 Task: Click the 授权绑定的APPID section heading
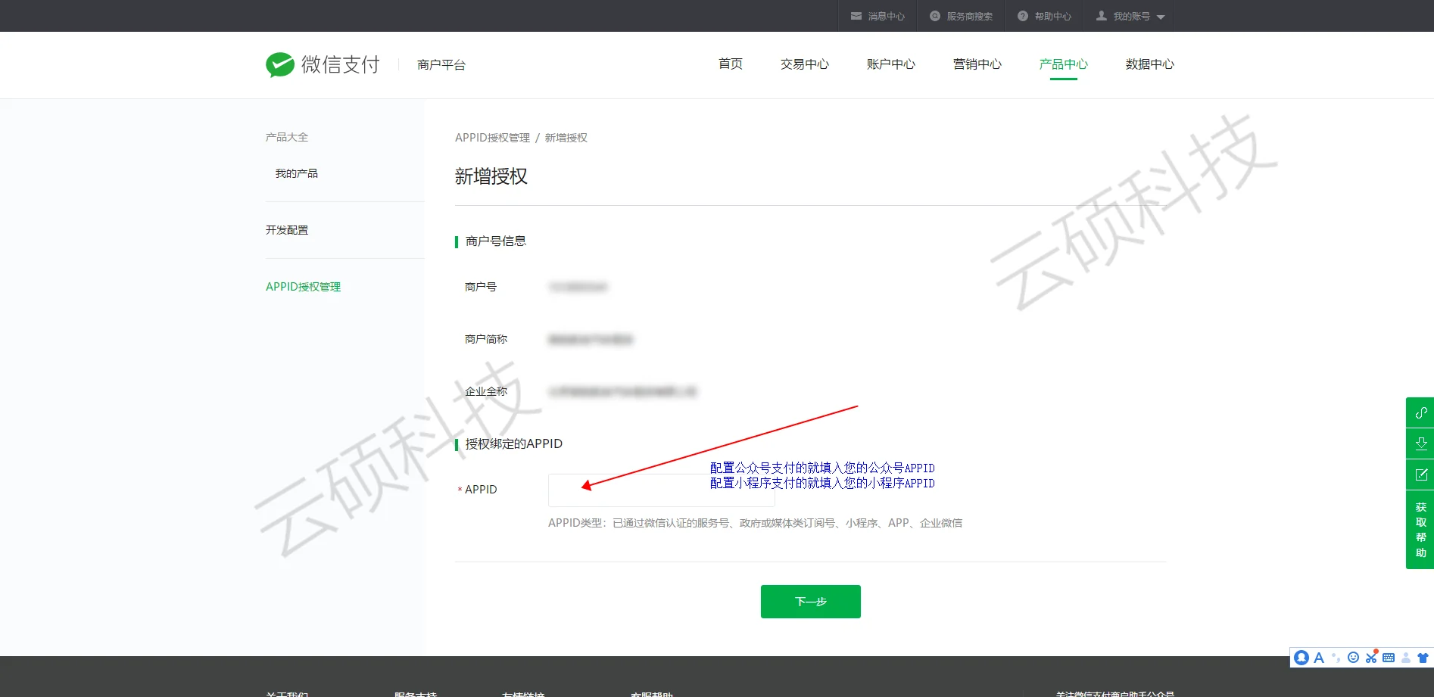point(514,444)
